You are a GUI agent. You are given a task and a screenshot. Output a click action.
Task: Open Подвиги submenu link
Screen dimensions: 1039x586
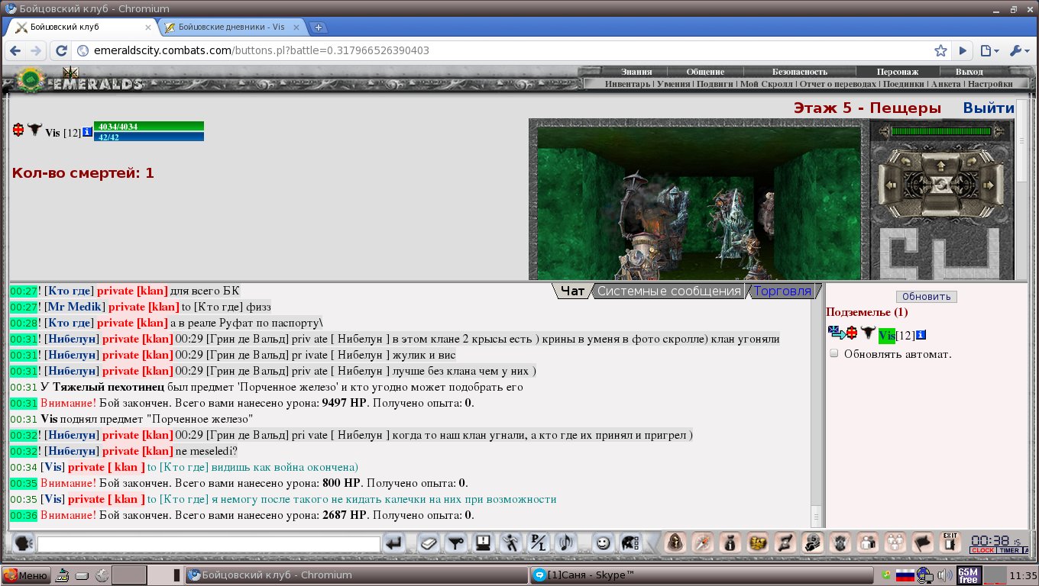pyautogui.click(x=716, y=84)
